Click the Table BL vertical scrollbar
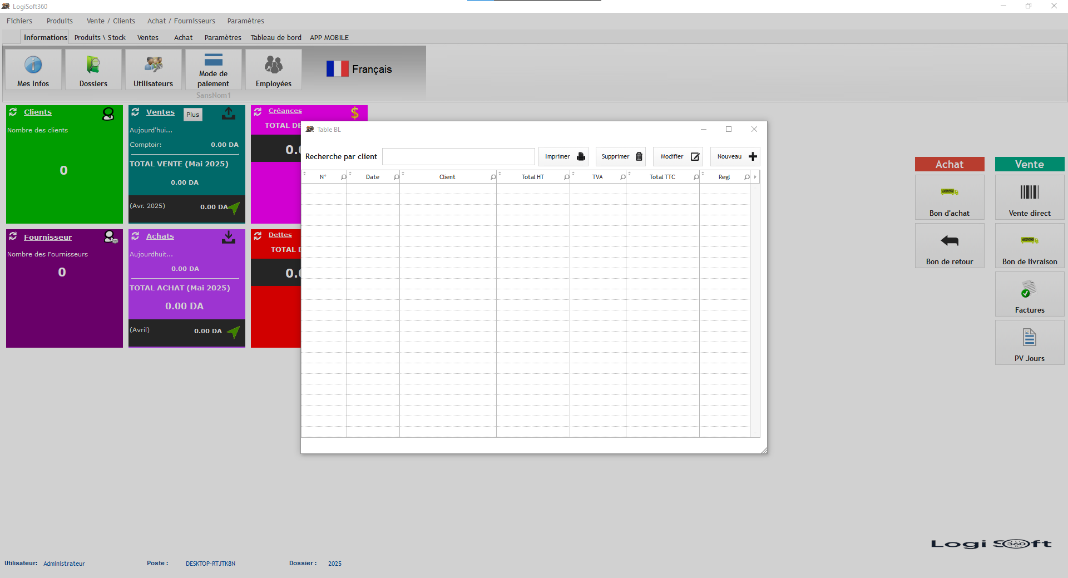Viewport: 1068px width, 578px height. 755,306
